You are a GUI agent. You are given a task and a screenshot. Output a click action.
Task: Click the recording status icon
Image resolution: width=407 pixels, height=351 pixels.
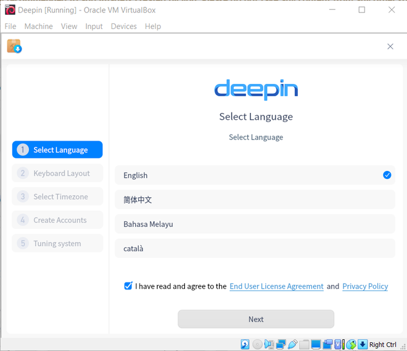pos(327,344)
